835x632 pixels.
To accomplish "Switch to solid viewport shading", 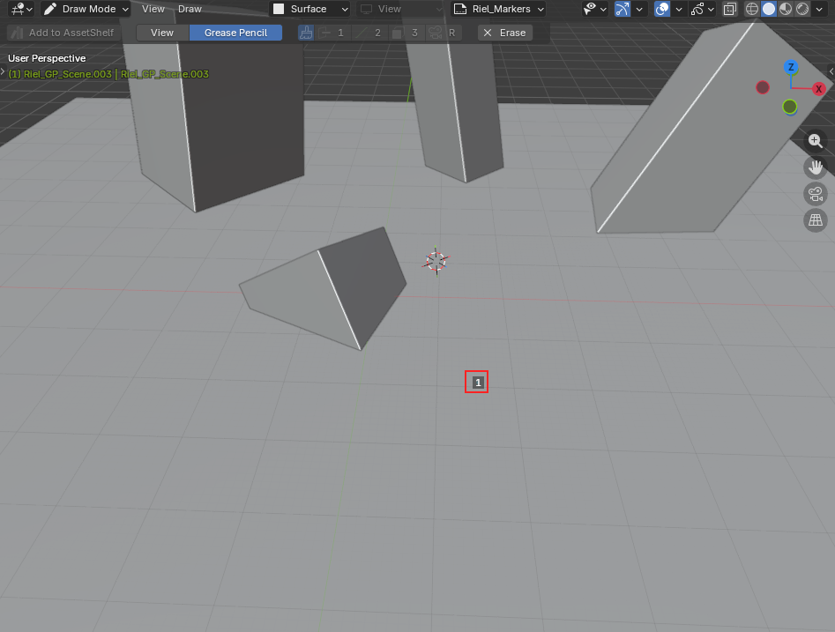I will tap(769, 9).
